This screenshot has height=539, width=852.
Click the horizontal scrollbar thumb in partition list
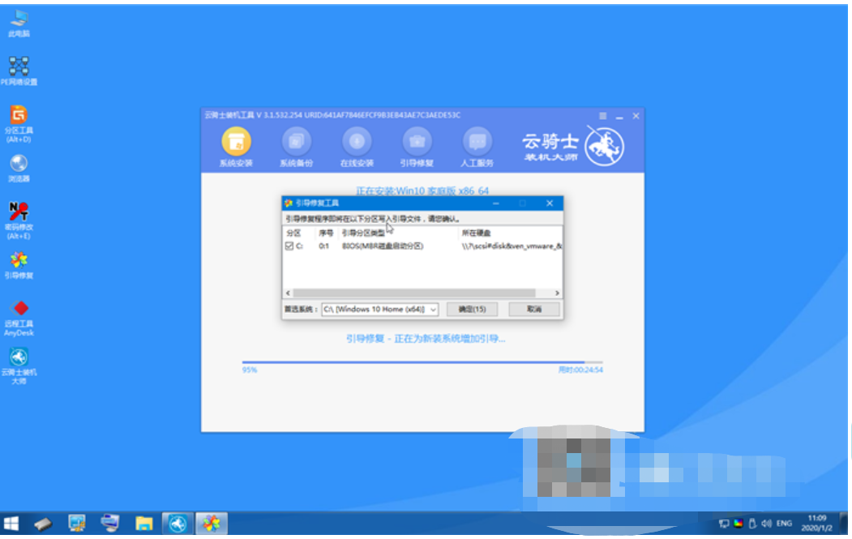[x=414, y=293]
